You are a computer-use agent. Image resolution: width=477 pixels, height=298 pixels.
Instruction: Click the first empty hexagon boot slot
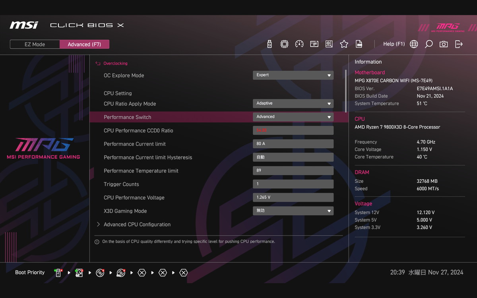pyautogui.click(x=142, y=273)
